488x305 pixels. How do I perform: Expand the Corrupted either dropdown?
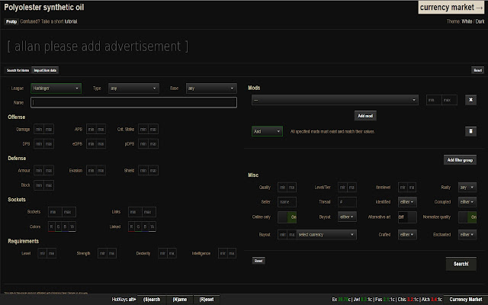point(467,202)
